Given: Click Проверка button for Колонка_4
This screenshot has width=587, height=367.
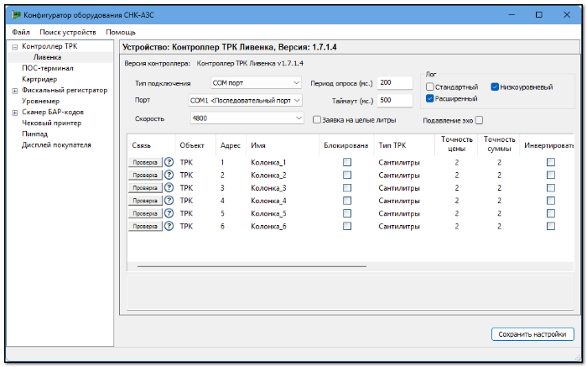Looking at the screenshot, I should [x=145, y=201].
